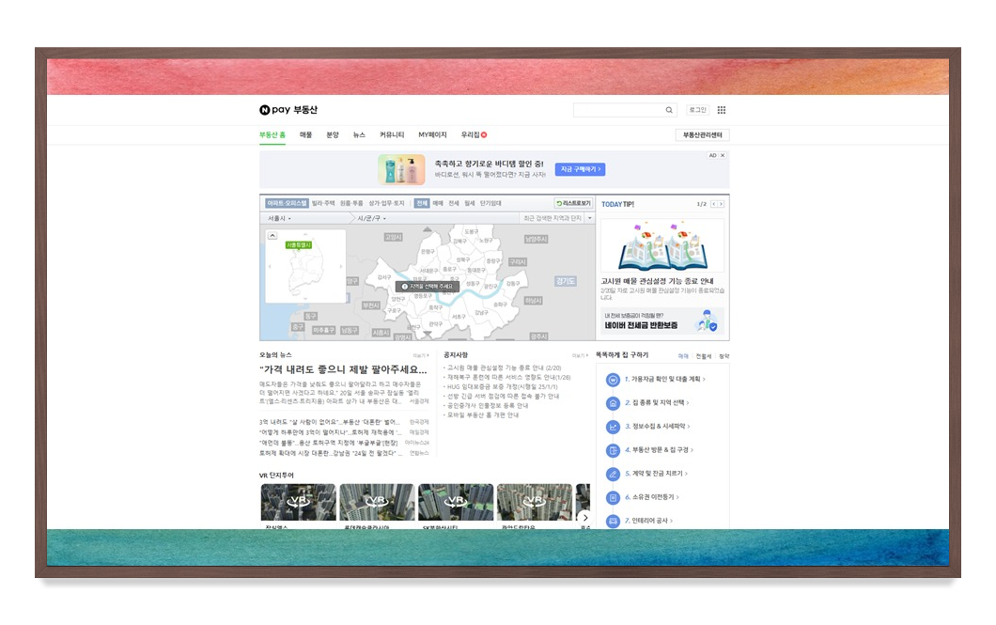The image size is (996, 625).
Task: Click the AD label icon on the banner
Action: pos(712,155)
